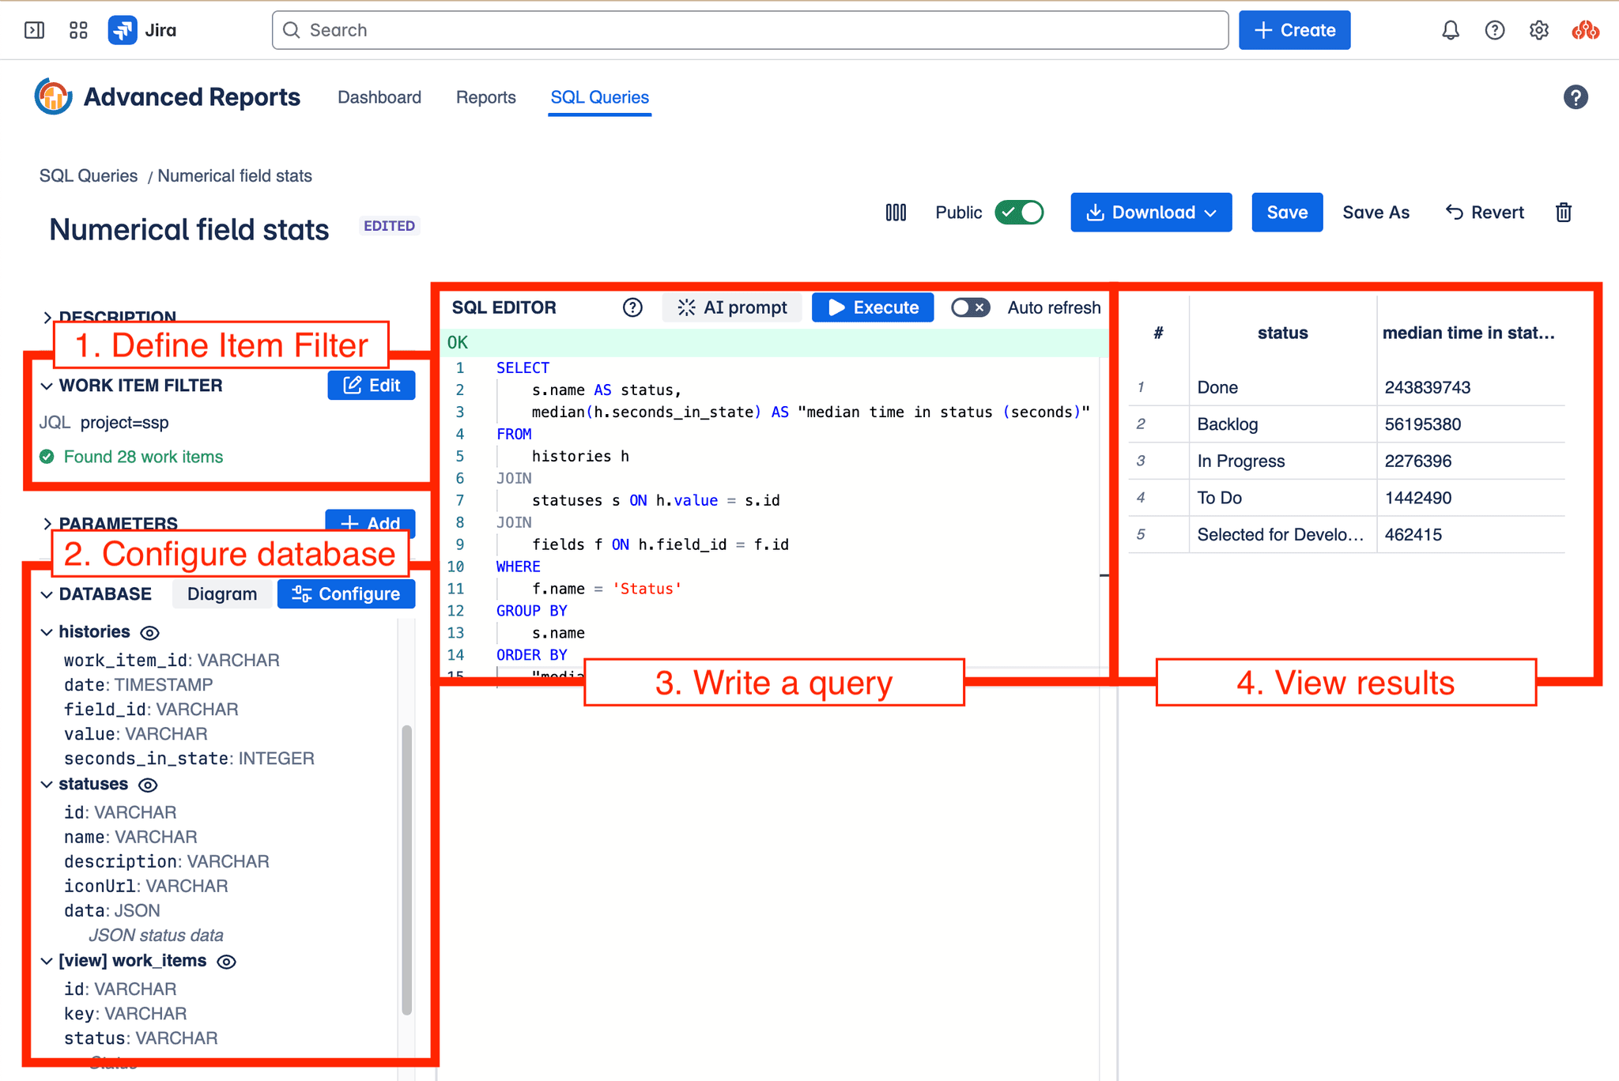The height and width of the screenshot is (1081, 1619).
Task: Collapse the [view] work_items tree
Action: [x=47, y=961]
